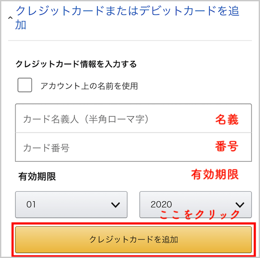Click the black 有効期限 field label
Screen dimensions: 260x258
click(37, 176)
